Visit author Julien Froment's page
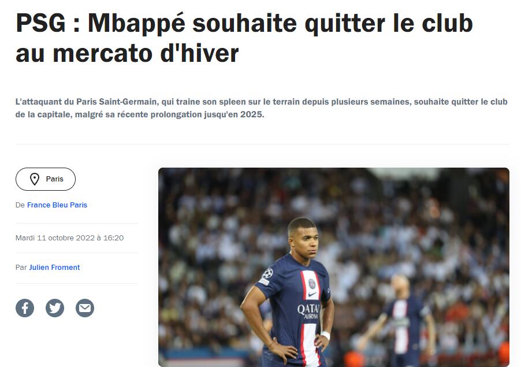The width and height of the screenshot is (521, 367). [x=54, y=268]
